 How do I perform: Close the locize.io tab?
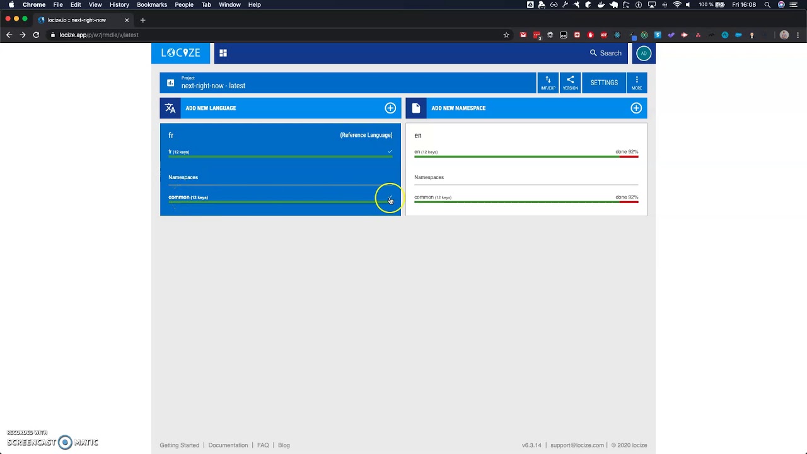pos(127,20)
